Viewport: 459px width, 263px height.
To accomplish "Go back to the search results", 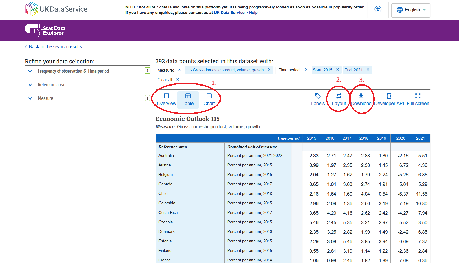I will click(53, 47).
